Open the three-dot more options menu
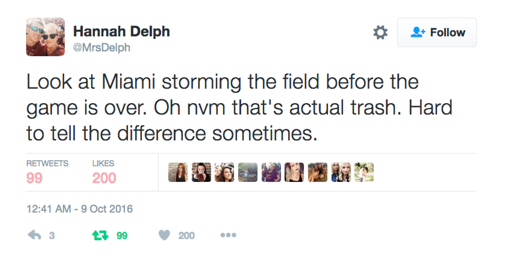The width and height of the screenshot is (506, 266). tap(228, 235)
